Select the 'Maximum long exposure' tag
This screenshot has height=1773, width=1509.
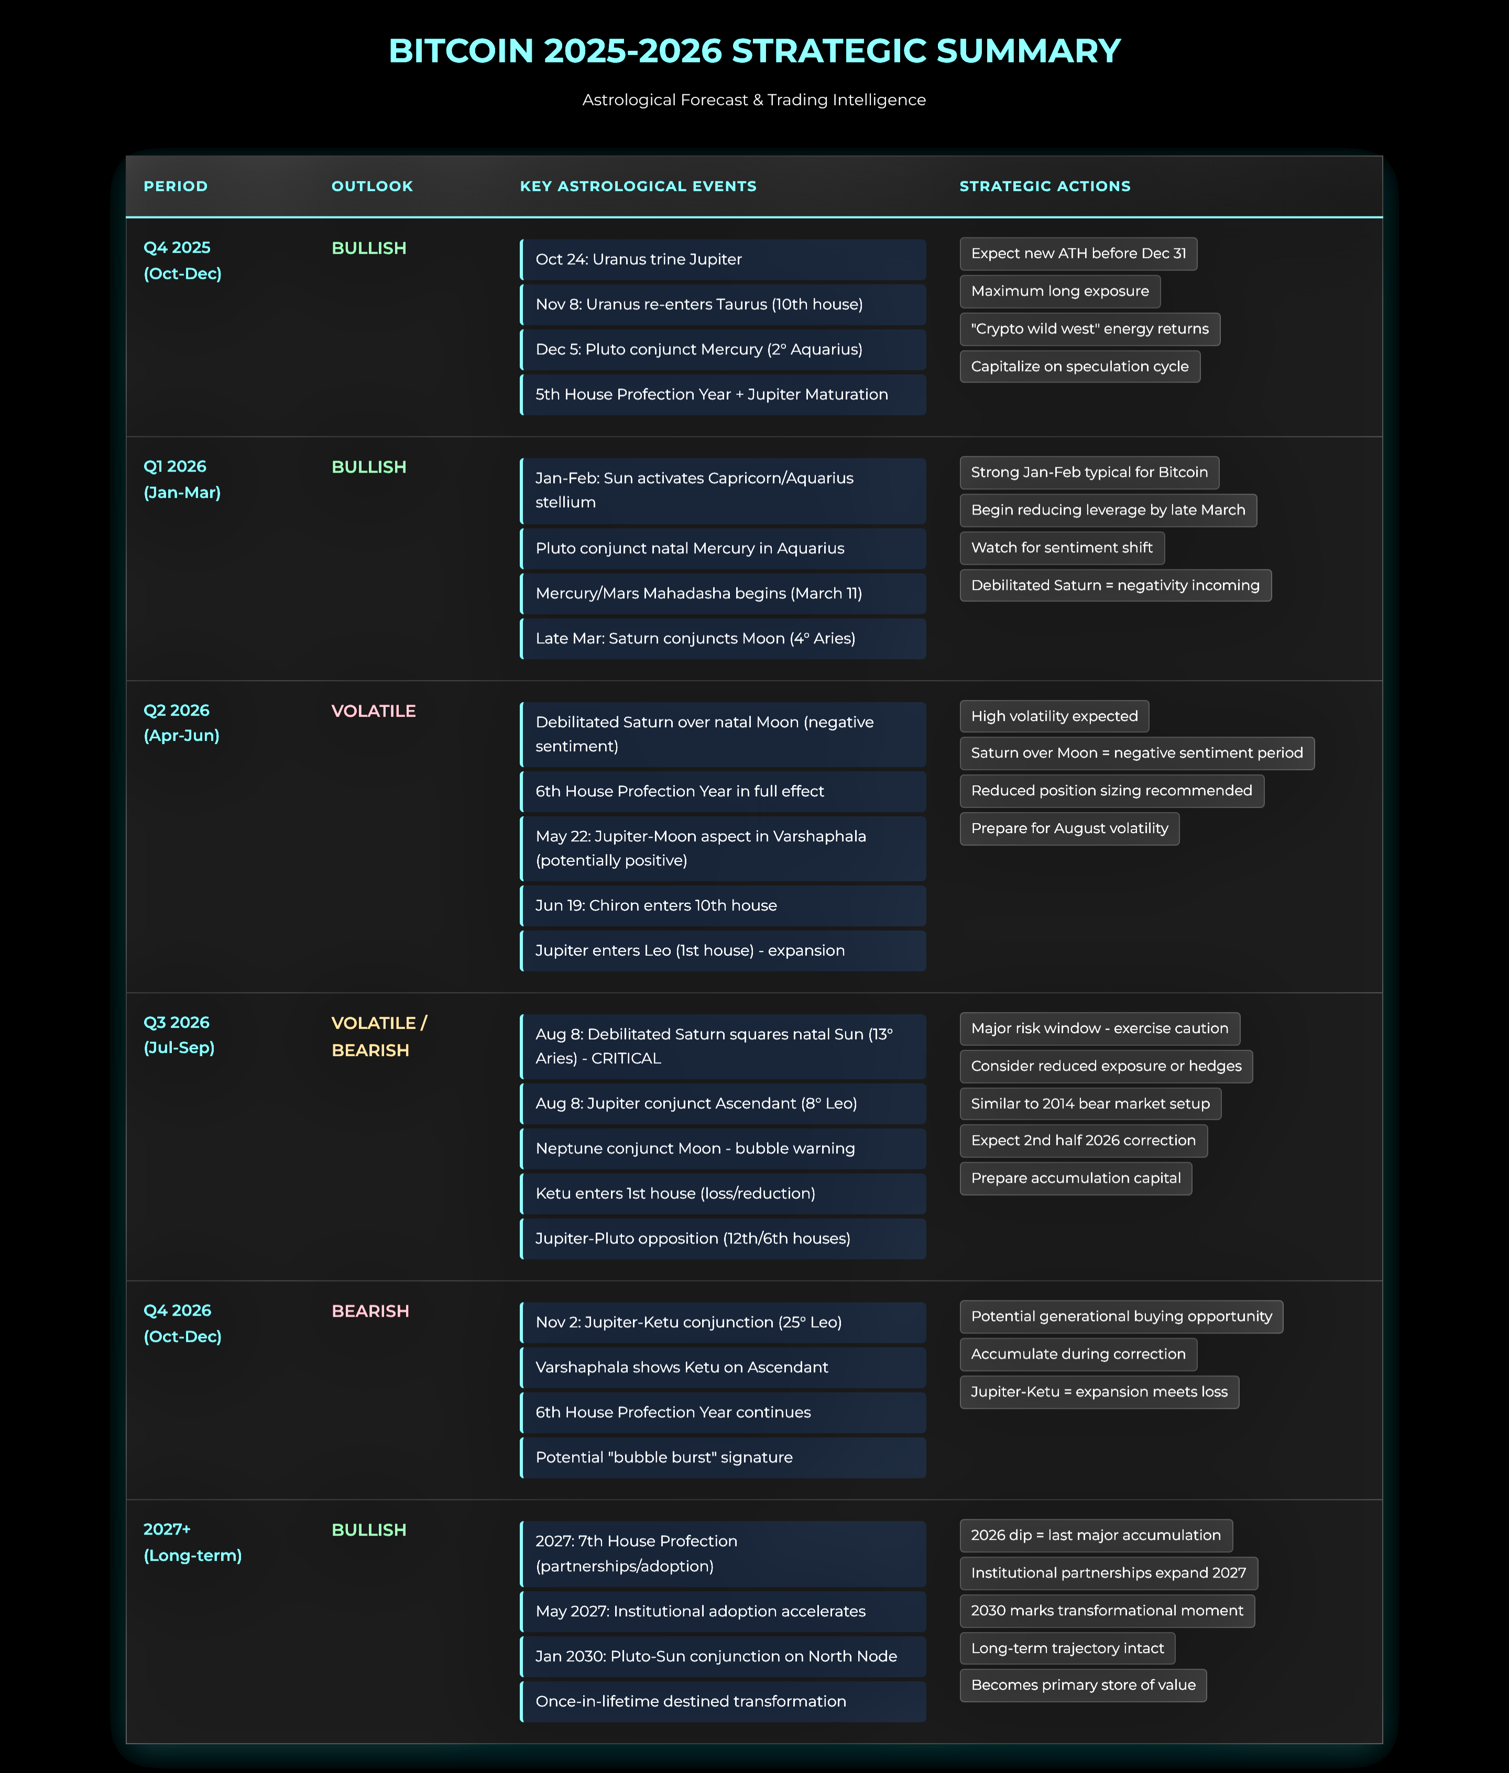pyautogui.click(x=1059, y=292)
